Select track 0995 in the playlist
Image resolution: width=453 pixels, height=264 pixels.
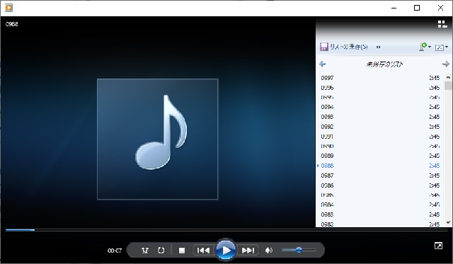pos(380,98)
